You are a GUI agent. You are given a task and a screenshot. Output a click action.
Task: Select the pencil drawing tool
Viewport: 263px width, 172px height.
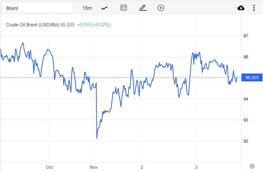click(x=143, y=8)
